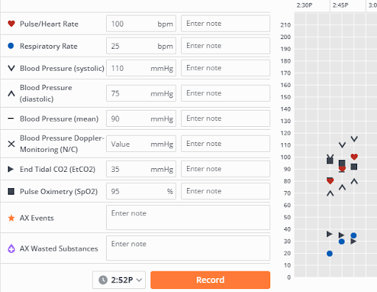Click the Respiratory Rate note field
377x292 pixels.
[225, 46]
